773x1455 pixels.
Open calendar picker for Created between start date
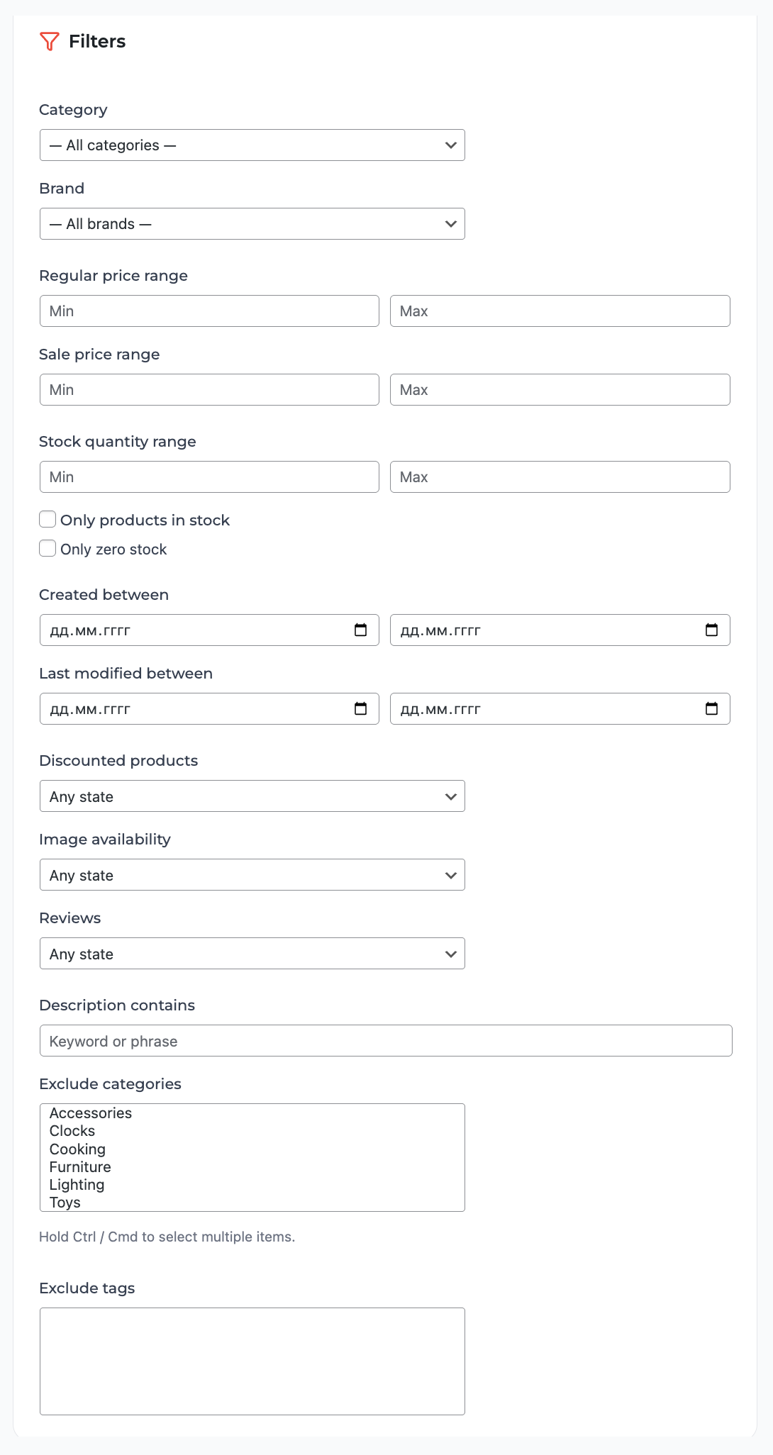(360, 630)
